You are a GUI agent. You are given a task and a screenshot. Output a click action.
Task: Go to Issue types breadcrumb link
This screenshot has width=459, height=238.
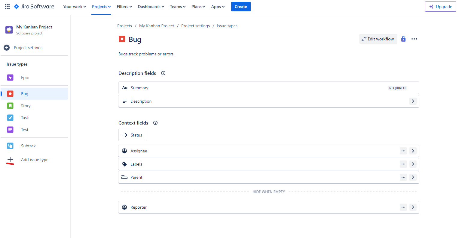(x=227, y=26)
